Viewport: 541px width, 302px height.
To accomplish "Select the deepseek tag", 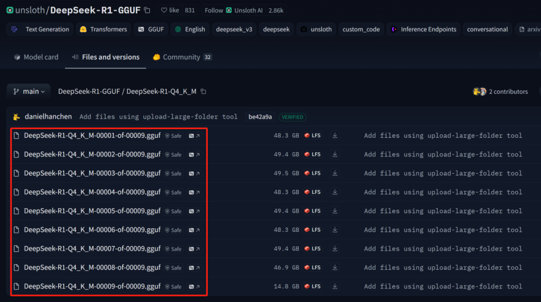I will pyautogui.click(x=277, y=30).
